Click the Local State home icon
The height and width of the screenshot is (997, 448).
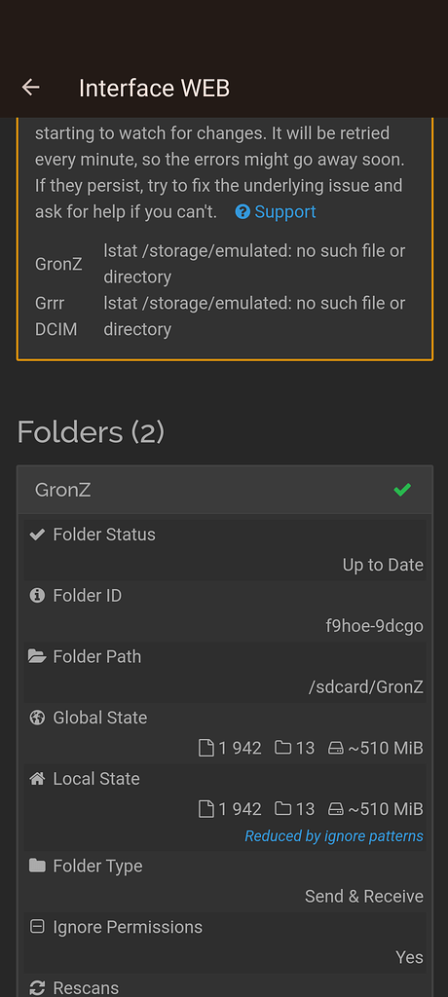(38, 778)
